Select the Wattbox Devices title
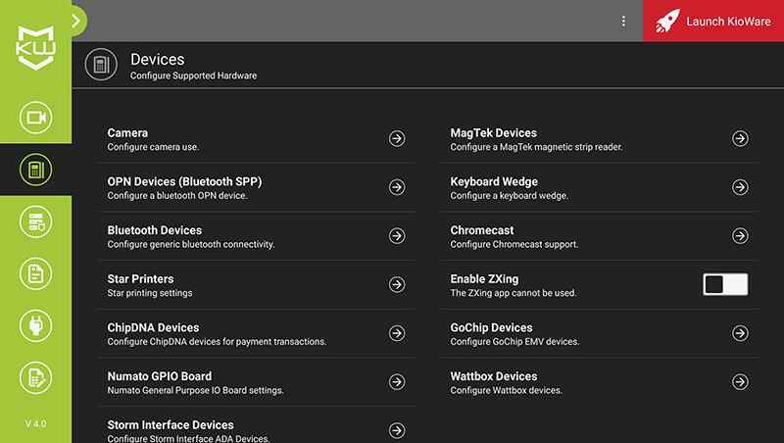Image resolution: width=784 pixels, height=443 pixels. (x=494, y=376)
